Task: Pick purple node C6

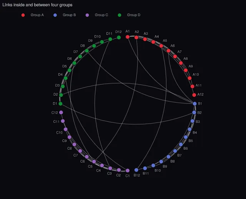Action: (x=86, y=157)
